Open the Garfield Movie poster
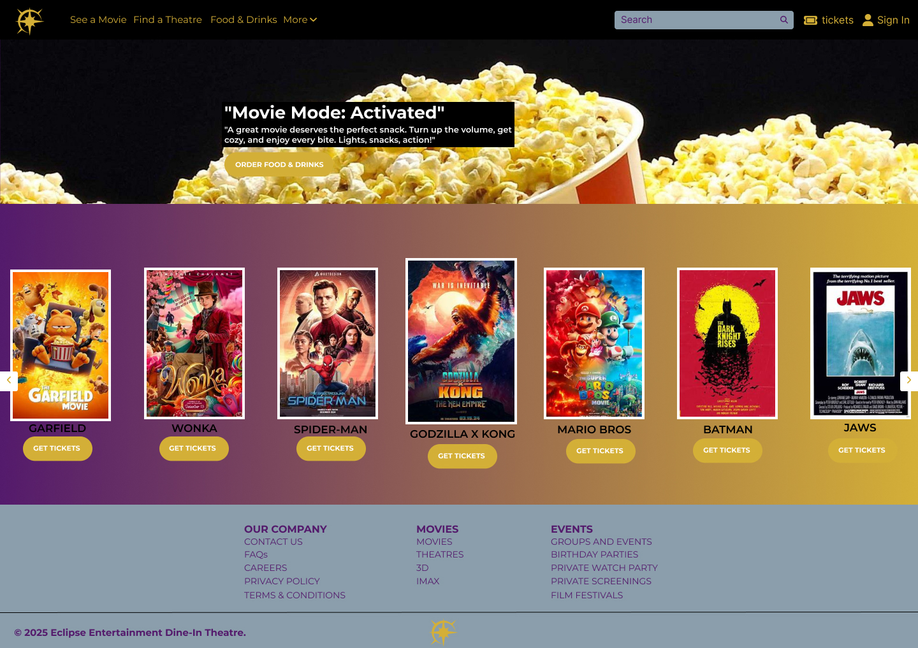 click(x=61, y=345)
